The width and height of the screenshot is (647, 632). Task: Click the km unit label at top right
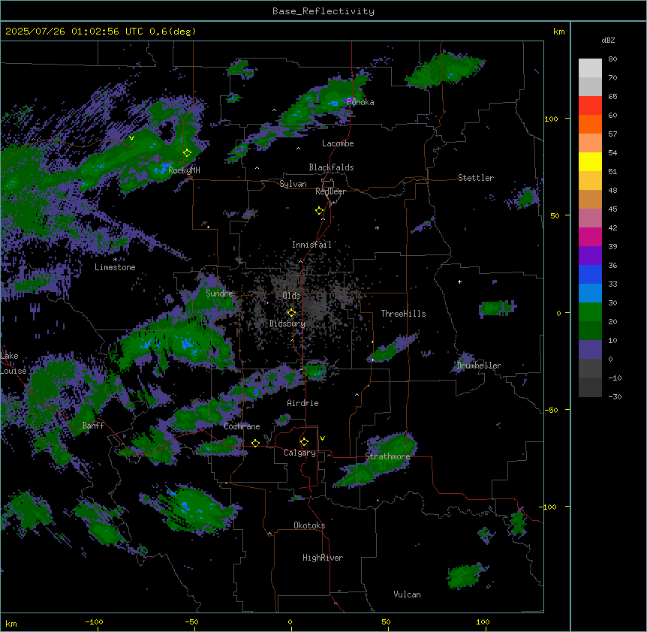(558, 32)
